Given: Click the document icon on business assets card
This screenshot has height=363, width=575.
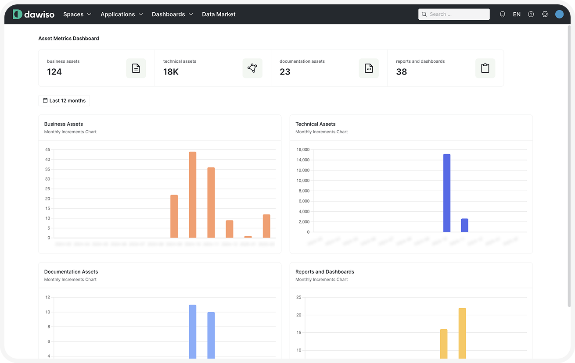Looking at the screenshot, I should point(136,68).
